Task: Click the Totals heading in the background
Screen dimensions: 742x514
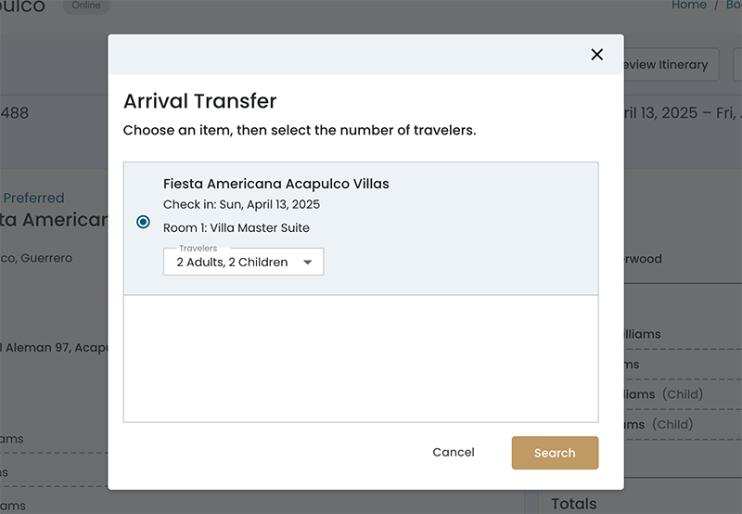Action: (574, 504)
